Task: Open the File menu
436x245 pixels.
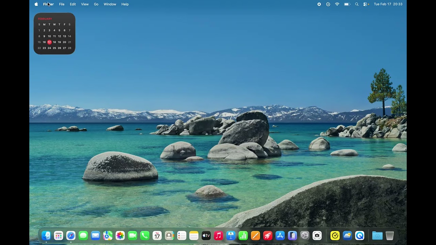Action: click(x=62, y=4)
